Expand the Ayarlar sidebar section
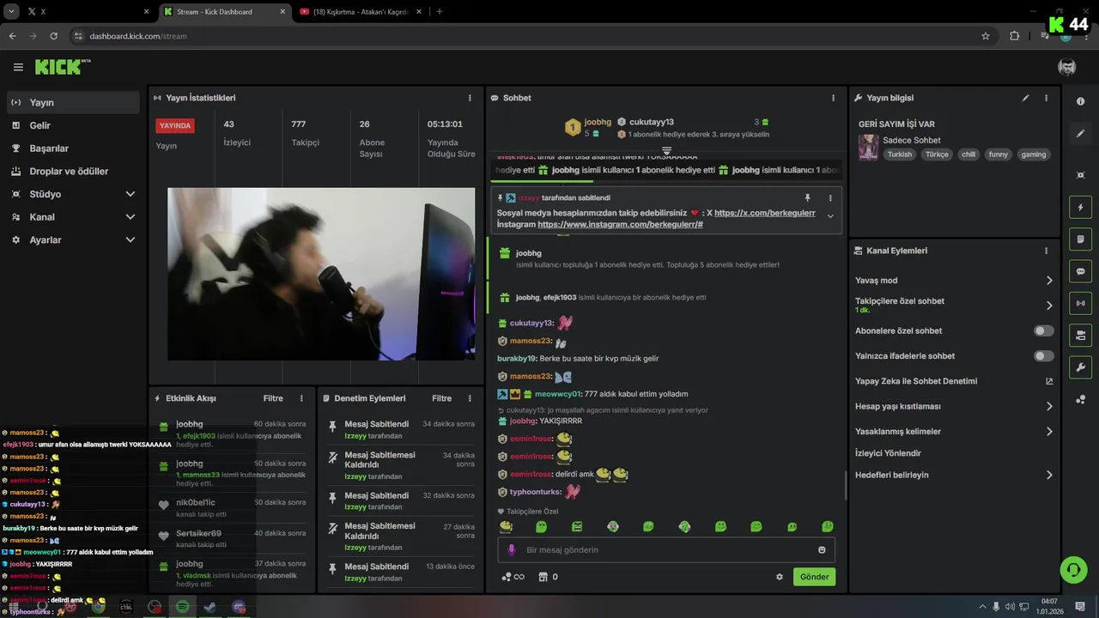Viewport: 1099px width, 618px height. click(x=131, y=239)
